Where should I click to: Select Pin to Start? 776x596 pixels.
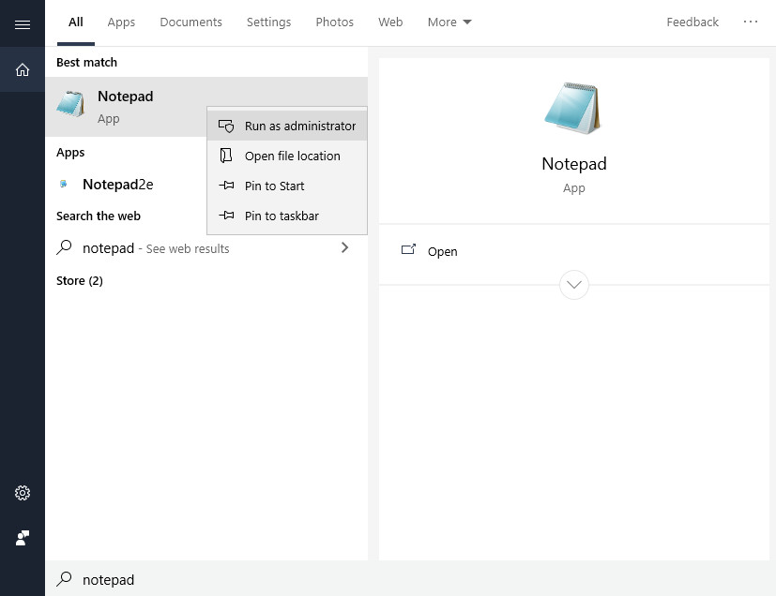tap(287, 186)
